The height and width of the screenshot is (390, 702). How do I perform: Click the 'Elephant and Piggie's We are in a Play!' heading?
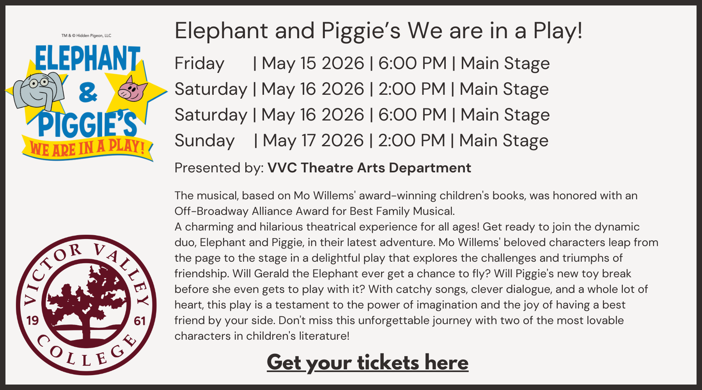(378, 31)
